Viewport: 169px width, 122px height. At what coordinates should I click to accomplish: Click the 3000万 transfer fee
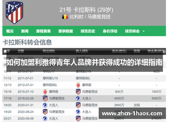coord(156,98)
